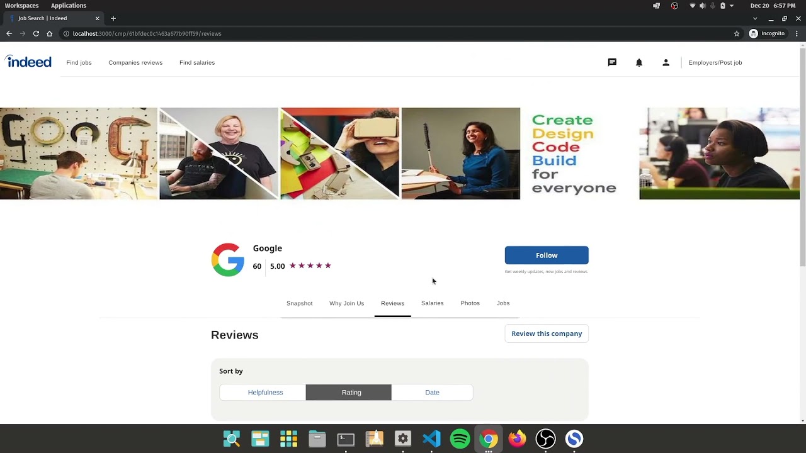The height and width of the screenshot is (453, 806).
Task: Click Review this company button
Action: click(x=547, y=333)
